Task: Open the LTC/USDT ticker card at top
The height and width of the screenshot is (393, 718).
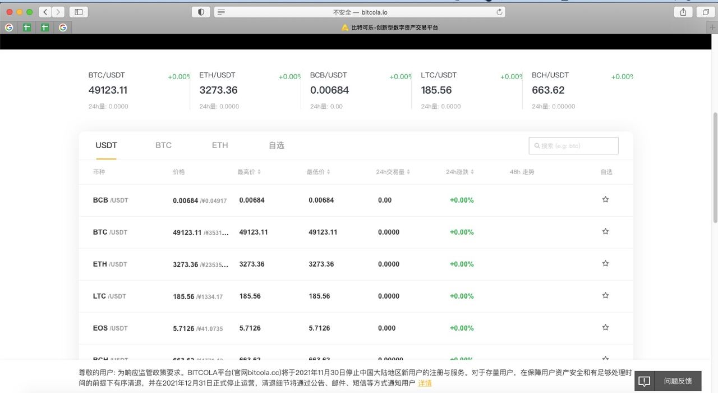Action: 472,90
